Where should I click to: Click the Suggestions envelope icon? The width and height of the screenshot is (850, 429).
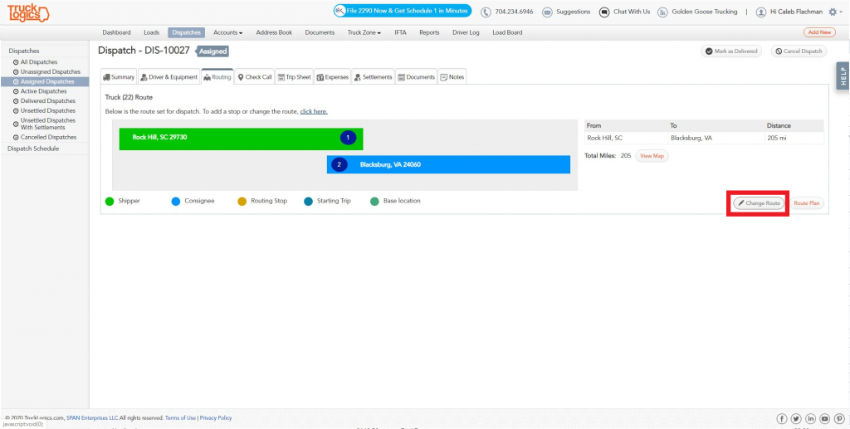(548, 12)
